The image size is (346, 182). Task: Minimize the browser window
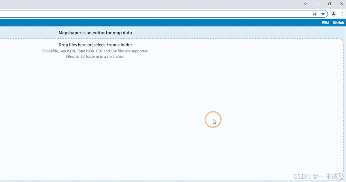[317, 4]
